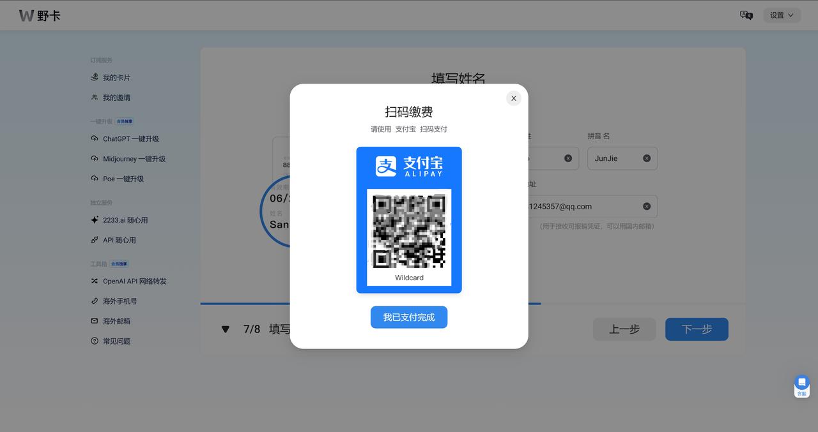Open 我的卡片 in sidebar

click(116, 78)
